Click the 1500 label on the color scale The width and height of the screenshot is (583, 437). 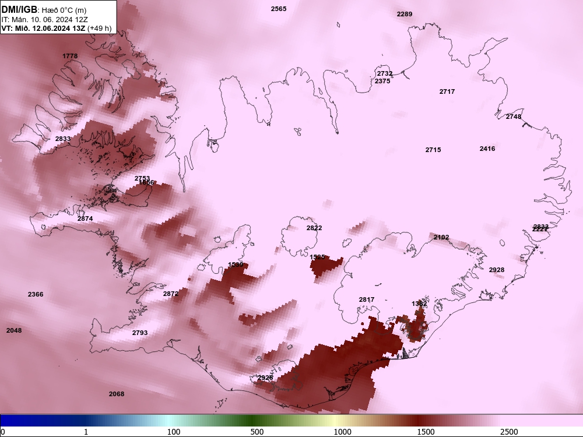pyautogui.click(x=426, y=432)
